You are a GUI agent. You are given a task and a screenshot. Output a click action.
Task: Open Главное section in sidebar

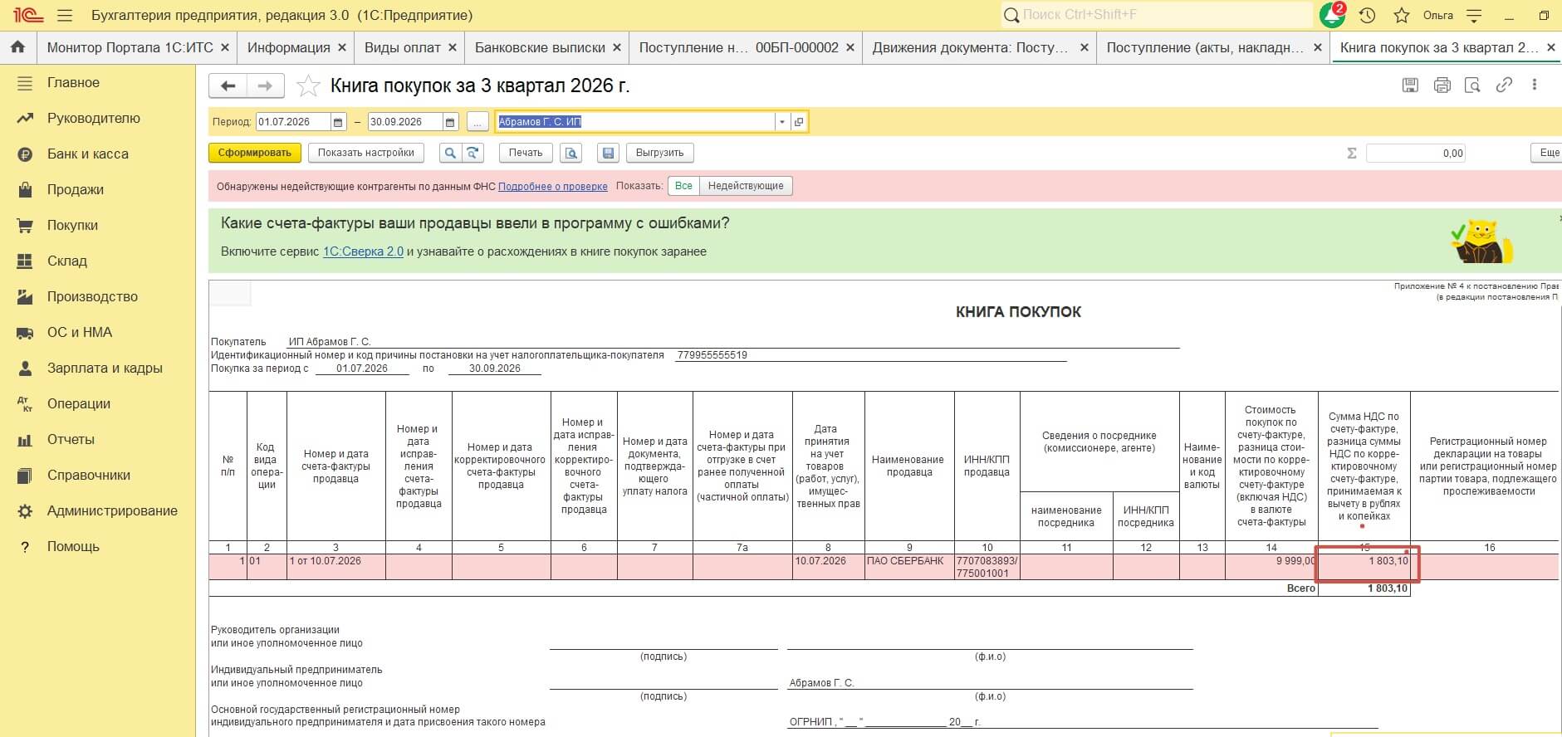[73, 82]
